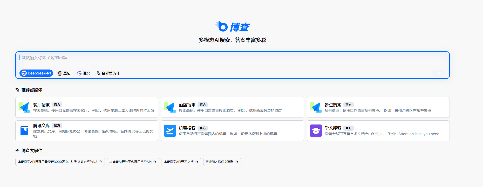Choose the 豆包 agent

64,73
